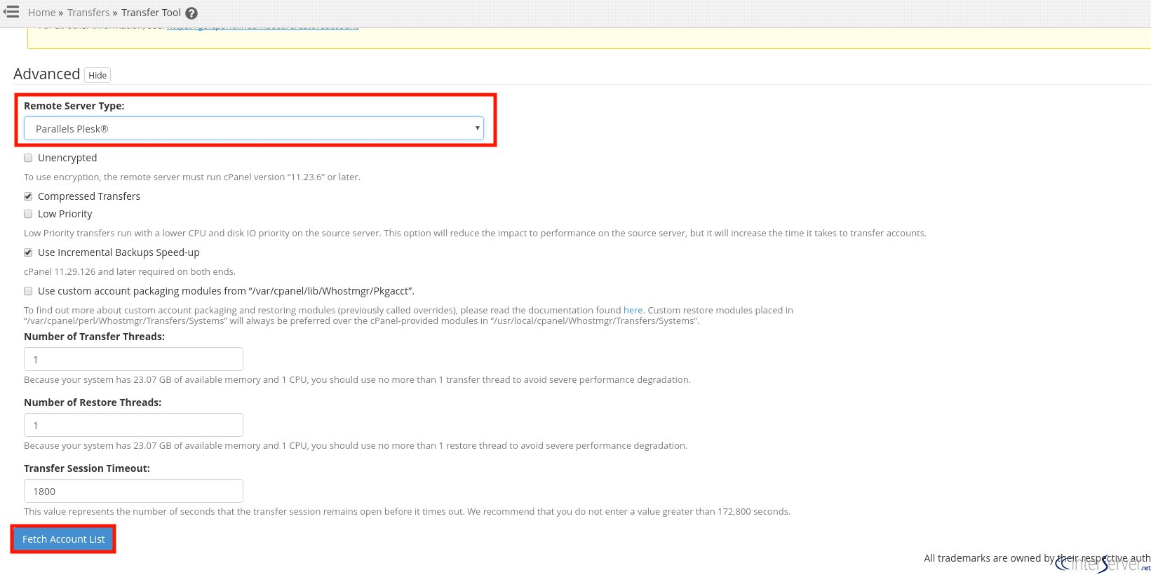Open the 'here' documentation link
Image resolution: width=1151 pixels, height=575 pixels.
633,310
